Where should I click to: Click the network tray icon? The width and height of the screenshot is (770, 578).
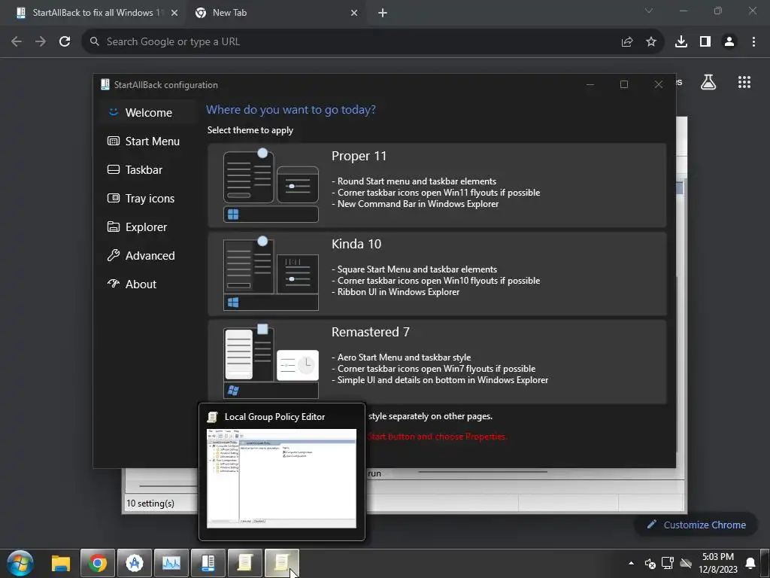point(668,563)
